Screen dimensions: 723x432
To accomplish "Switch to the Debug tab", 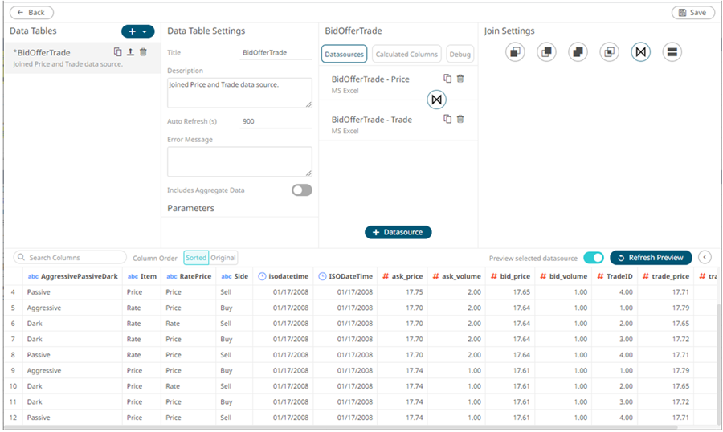I will pos(460,55).
